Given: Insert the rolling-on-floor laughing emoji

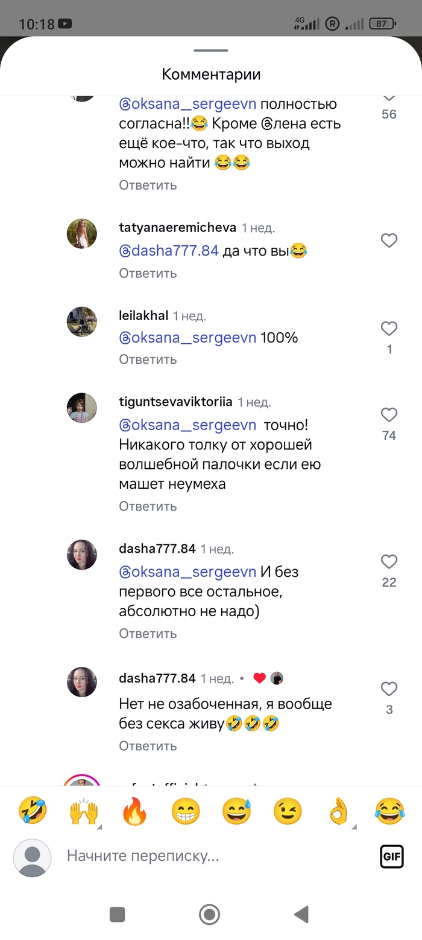Looking at the screenshot, I should coord(32,811).
